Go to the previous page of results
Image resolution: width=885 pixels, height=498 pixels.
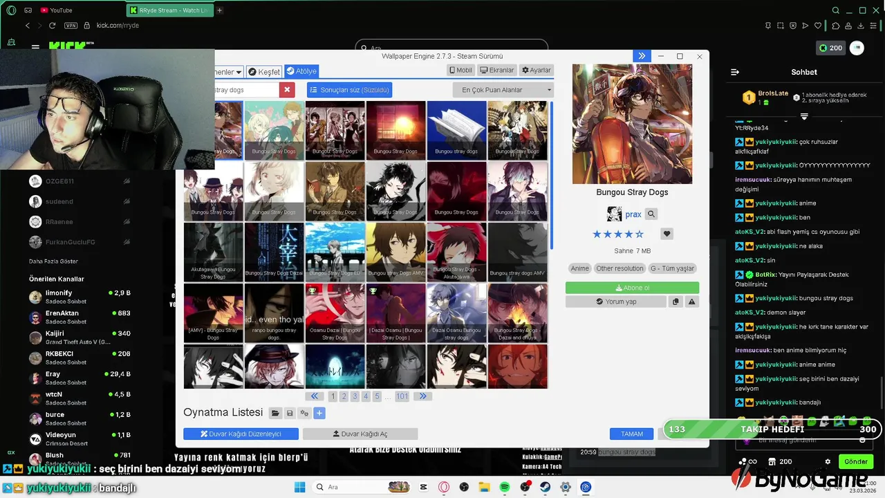[315, 396]
